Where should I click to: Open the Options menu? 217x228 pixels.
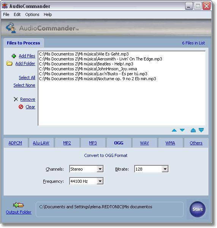32,14
